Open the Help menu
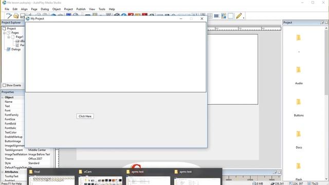This screenshot has height=185, width=329. point(112,9)
